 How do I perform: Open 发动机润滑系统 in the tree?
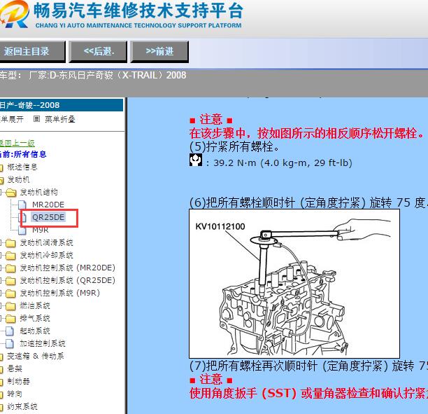(46, 243)
